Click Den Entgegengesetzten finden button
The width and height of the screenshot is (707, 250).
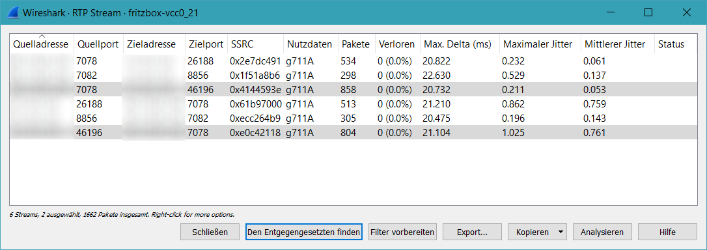point(304,232)
